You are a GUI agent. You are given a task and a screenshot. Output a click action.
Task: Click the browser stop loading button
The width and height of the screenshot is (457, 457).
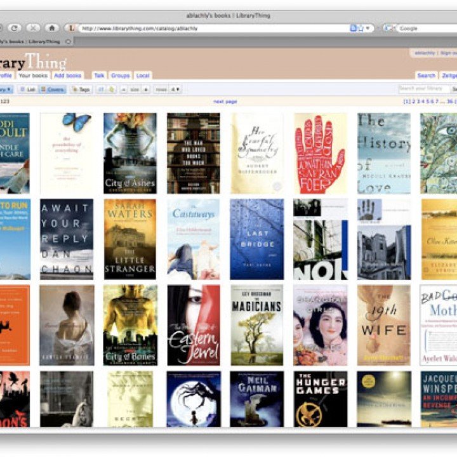33,29
